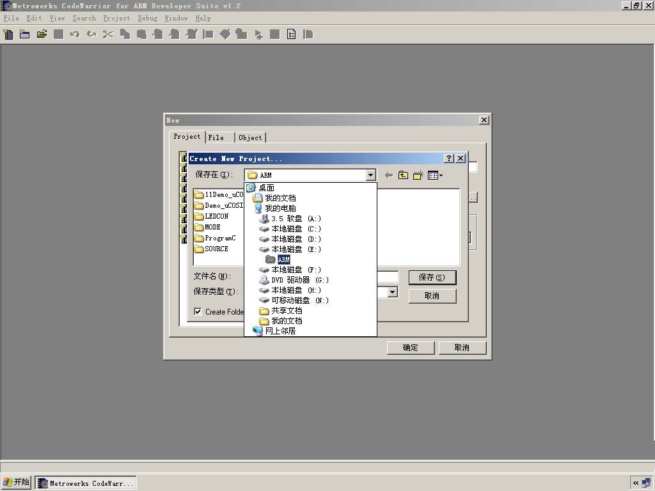Open the 保存在 location combo box arrow
655x491 pixels.
coord(370,175)
